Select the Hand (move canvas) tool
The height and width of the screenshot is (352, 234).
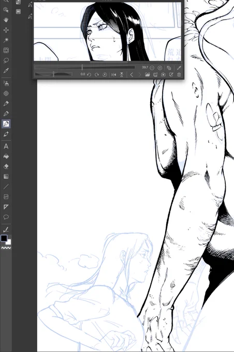(6, 20)
